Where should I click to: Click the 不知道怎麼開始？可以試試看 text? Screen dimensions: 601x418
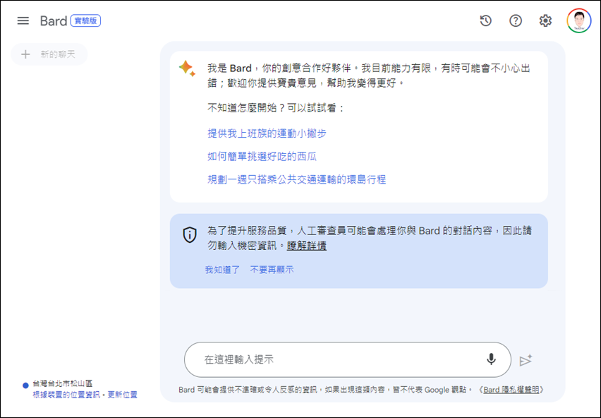276,108
